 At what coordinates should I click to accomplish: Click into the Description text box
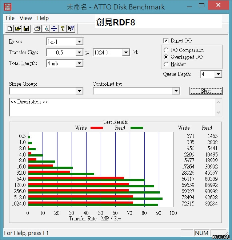coord(112,107)
